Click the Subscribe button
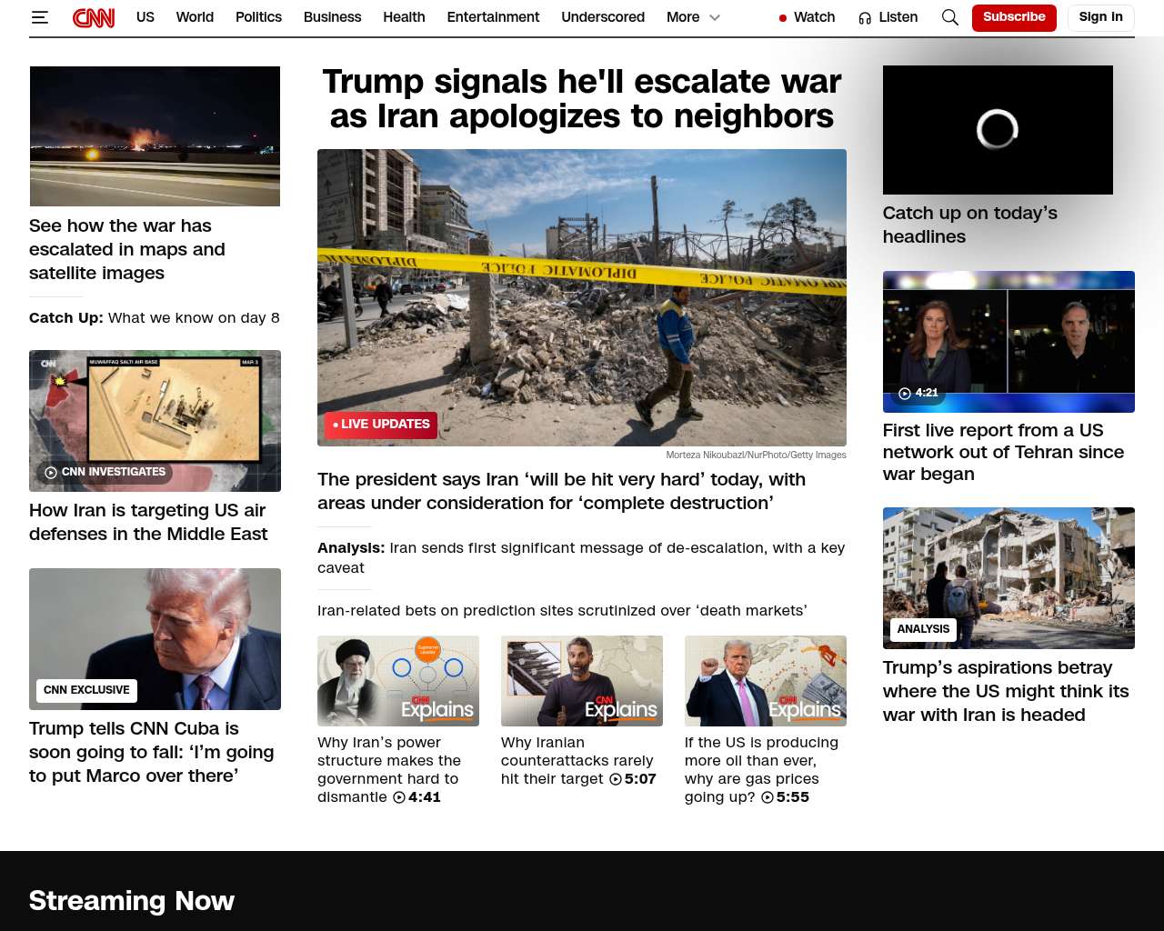This screenshot has height=931, width=1164. pyautogui.click(x=1014, y=17)
